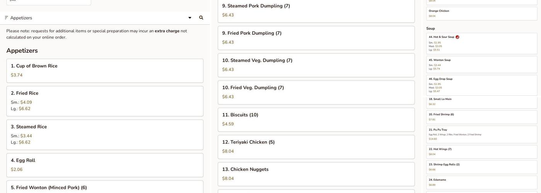This screenshot has width=541, height=193.
Task: Open the 2. Fried Rice item
Action: 105,101
